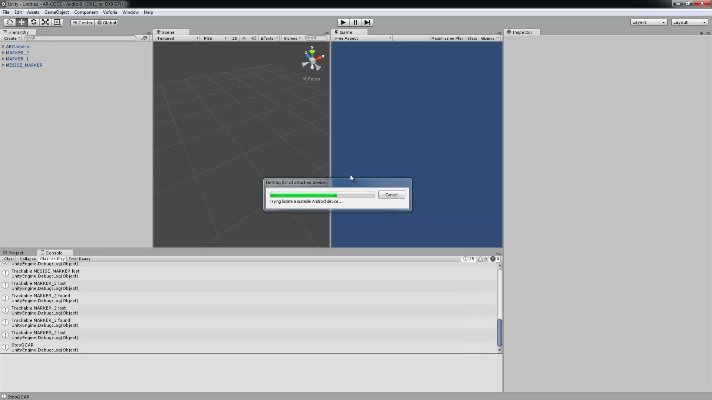The width and height of the screenshot is (712, 400).
Task: Open the Vuforia menu
Action: 110,12
